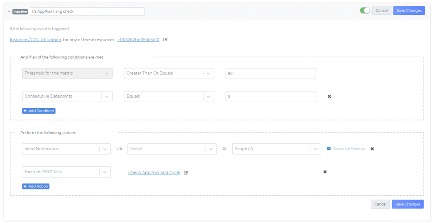435x223 pixels.
Task: Delete the Send Notification action
Action: pos(372,149)
